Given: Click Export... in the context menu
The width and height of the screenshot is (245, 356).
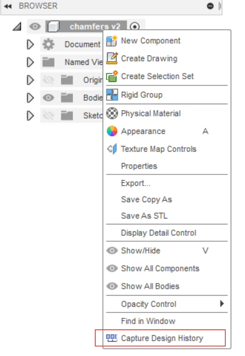Looking at the screenshot, I should 136,183.
